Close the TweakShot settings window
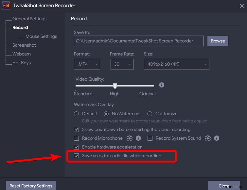The width and height of the screenshot is (247, 190). click(241, 6)
